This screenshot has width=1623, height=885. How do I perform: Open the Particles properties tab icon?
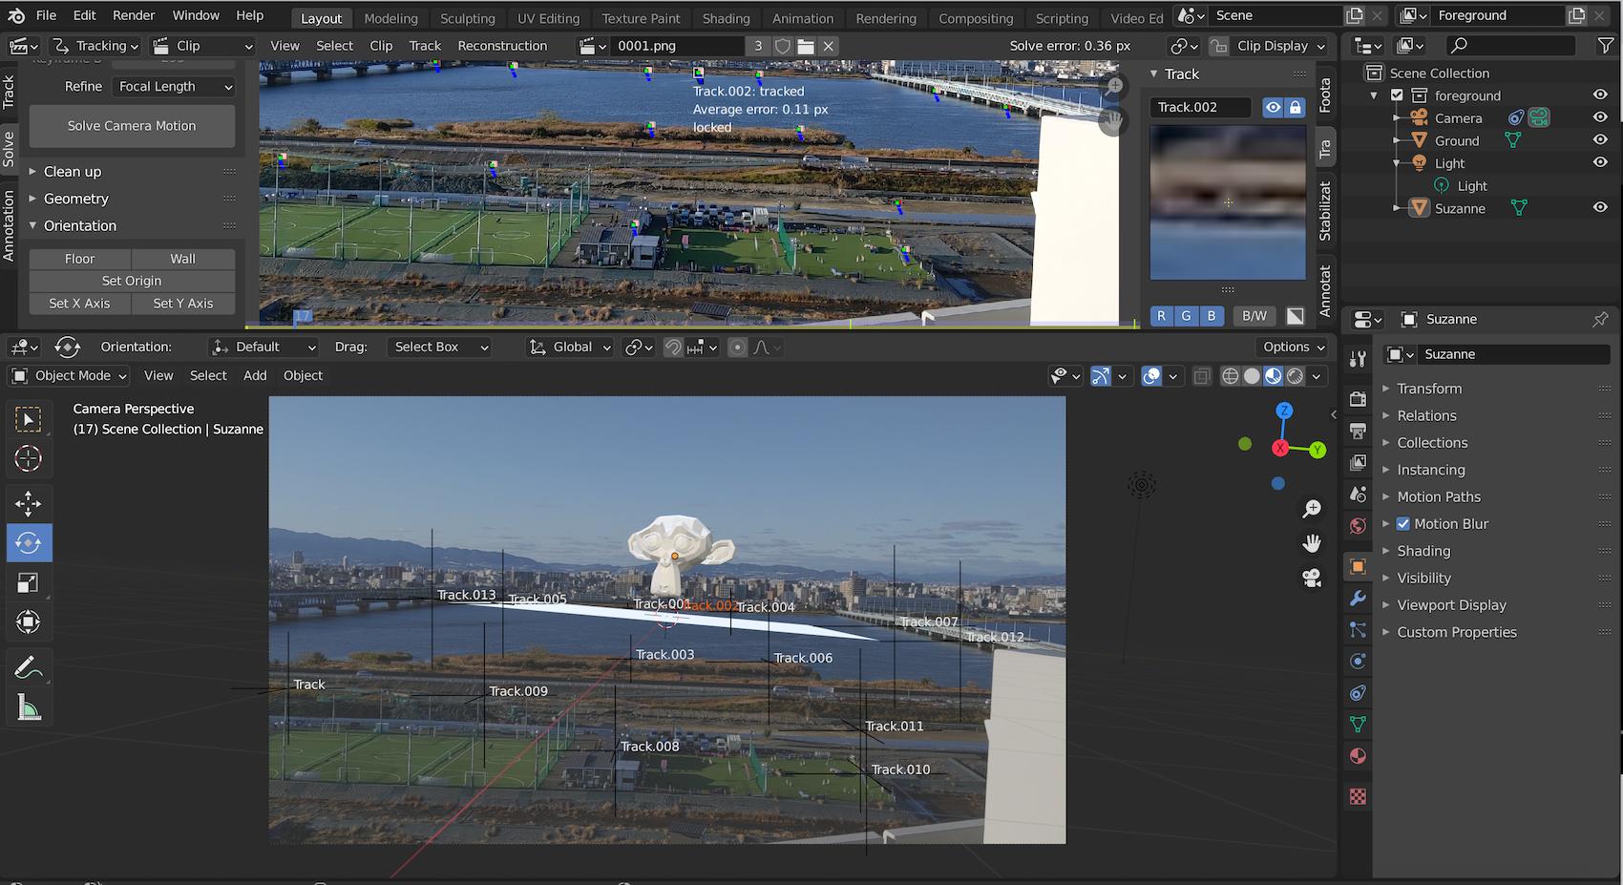tap(1358, 630)
